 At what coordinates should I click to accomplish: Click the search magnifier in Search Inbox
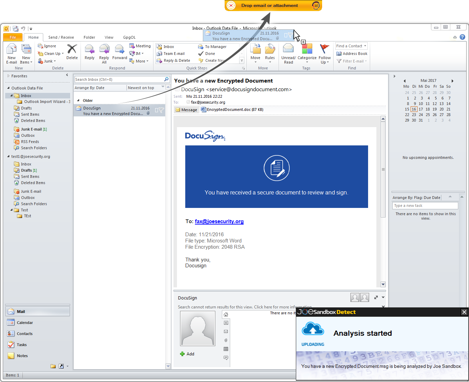tap(166, 79)
